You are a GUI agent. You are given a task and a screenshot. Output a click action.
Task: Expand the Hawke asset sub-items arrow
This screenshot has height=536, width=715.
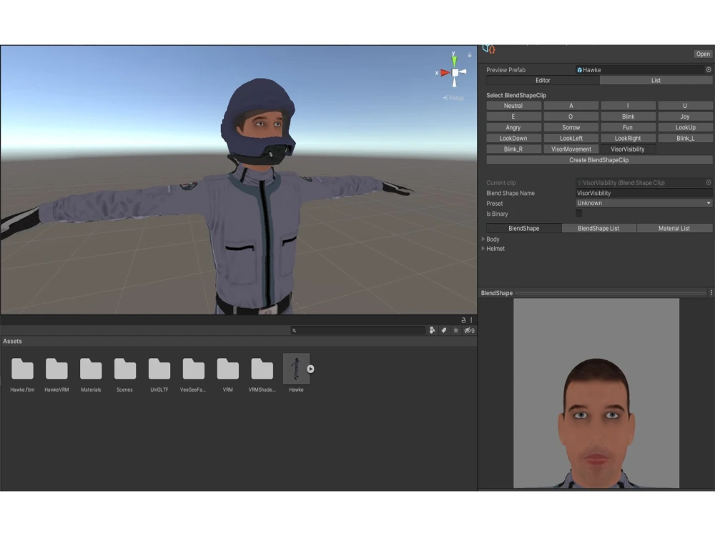pyautogui.click(x=310, y=369)
